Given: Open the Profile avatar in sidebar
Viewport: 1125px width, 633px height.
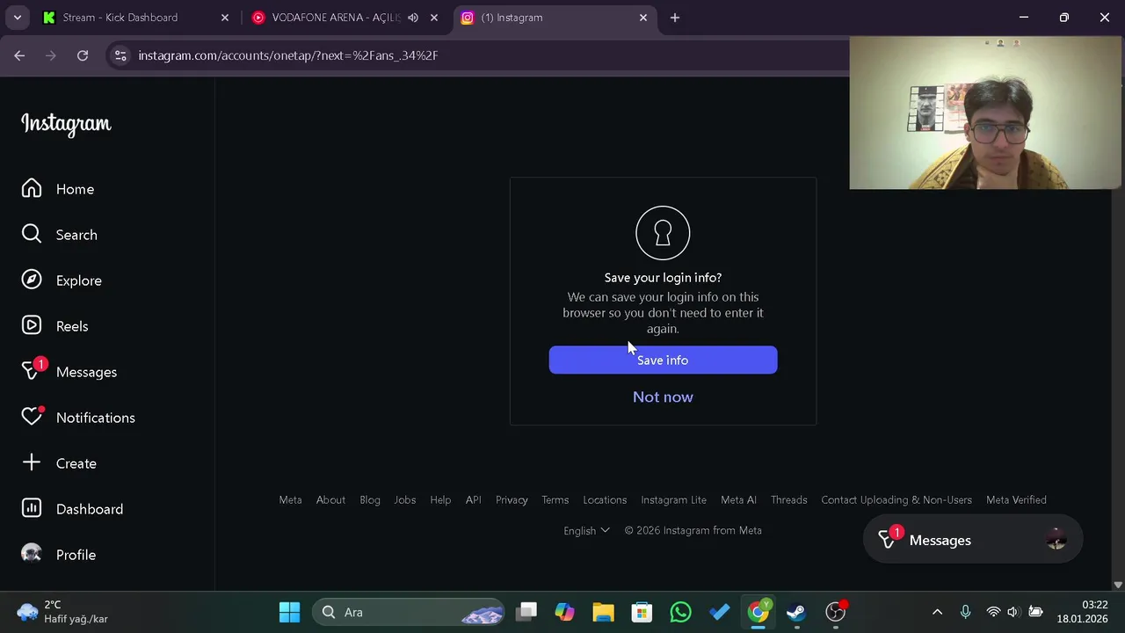Looking at the screenshot, I should [x=32, y=554].
